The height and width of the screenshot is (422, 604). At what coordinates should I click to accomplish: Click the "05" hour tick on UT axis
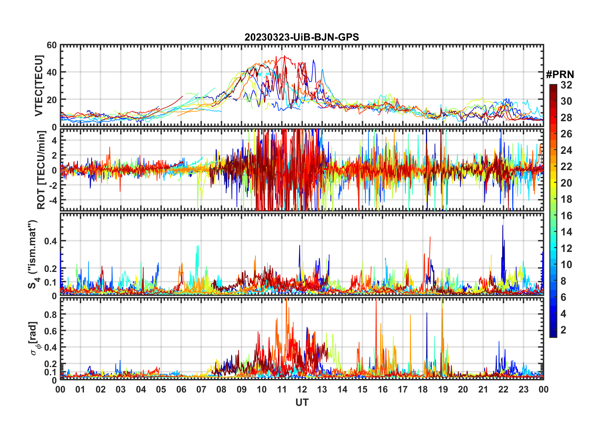tap(161, 389)
